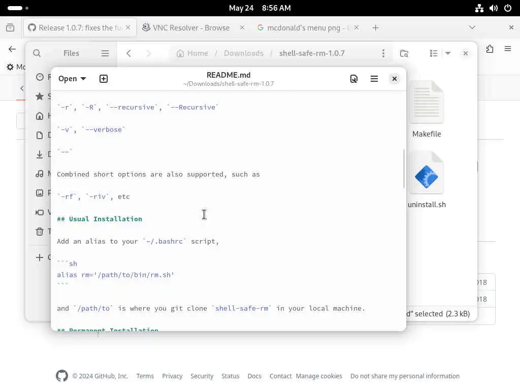Open Music in the Files sidebar

point(40,174)
